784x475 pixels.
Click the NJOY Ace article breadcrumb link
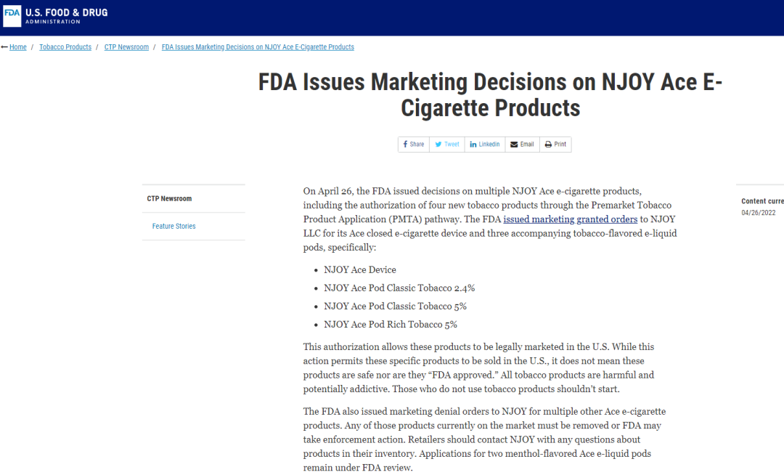pyautogui.click(x=258, y=47)
